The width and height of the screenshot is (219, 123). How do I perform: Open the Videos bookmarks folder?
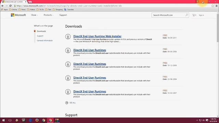31,10
